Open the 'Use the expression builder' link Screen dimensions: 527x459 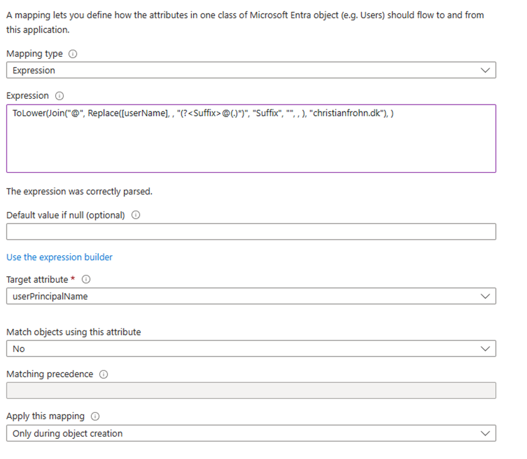tap(59, 257)
